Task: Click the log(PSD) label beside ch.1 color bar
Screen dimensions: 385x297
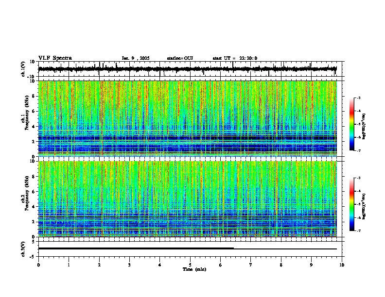Action: click(x=364, y=126)
